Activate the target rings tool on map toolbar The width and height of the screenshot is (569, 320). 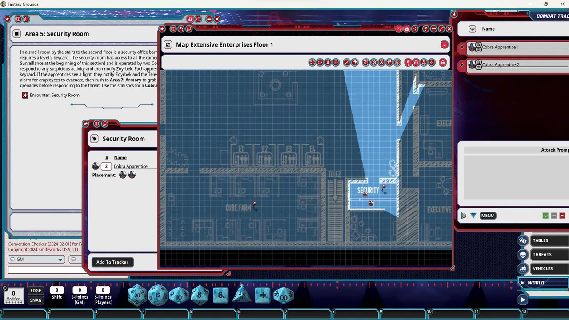[x=336, y=63]
